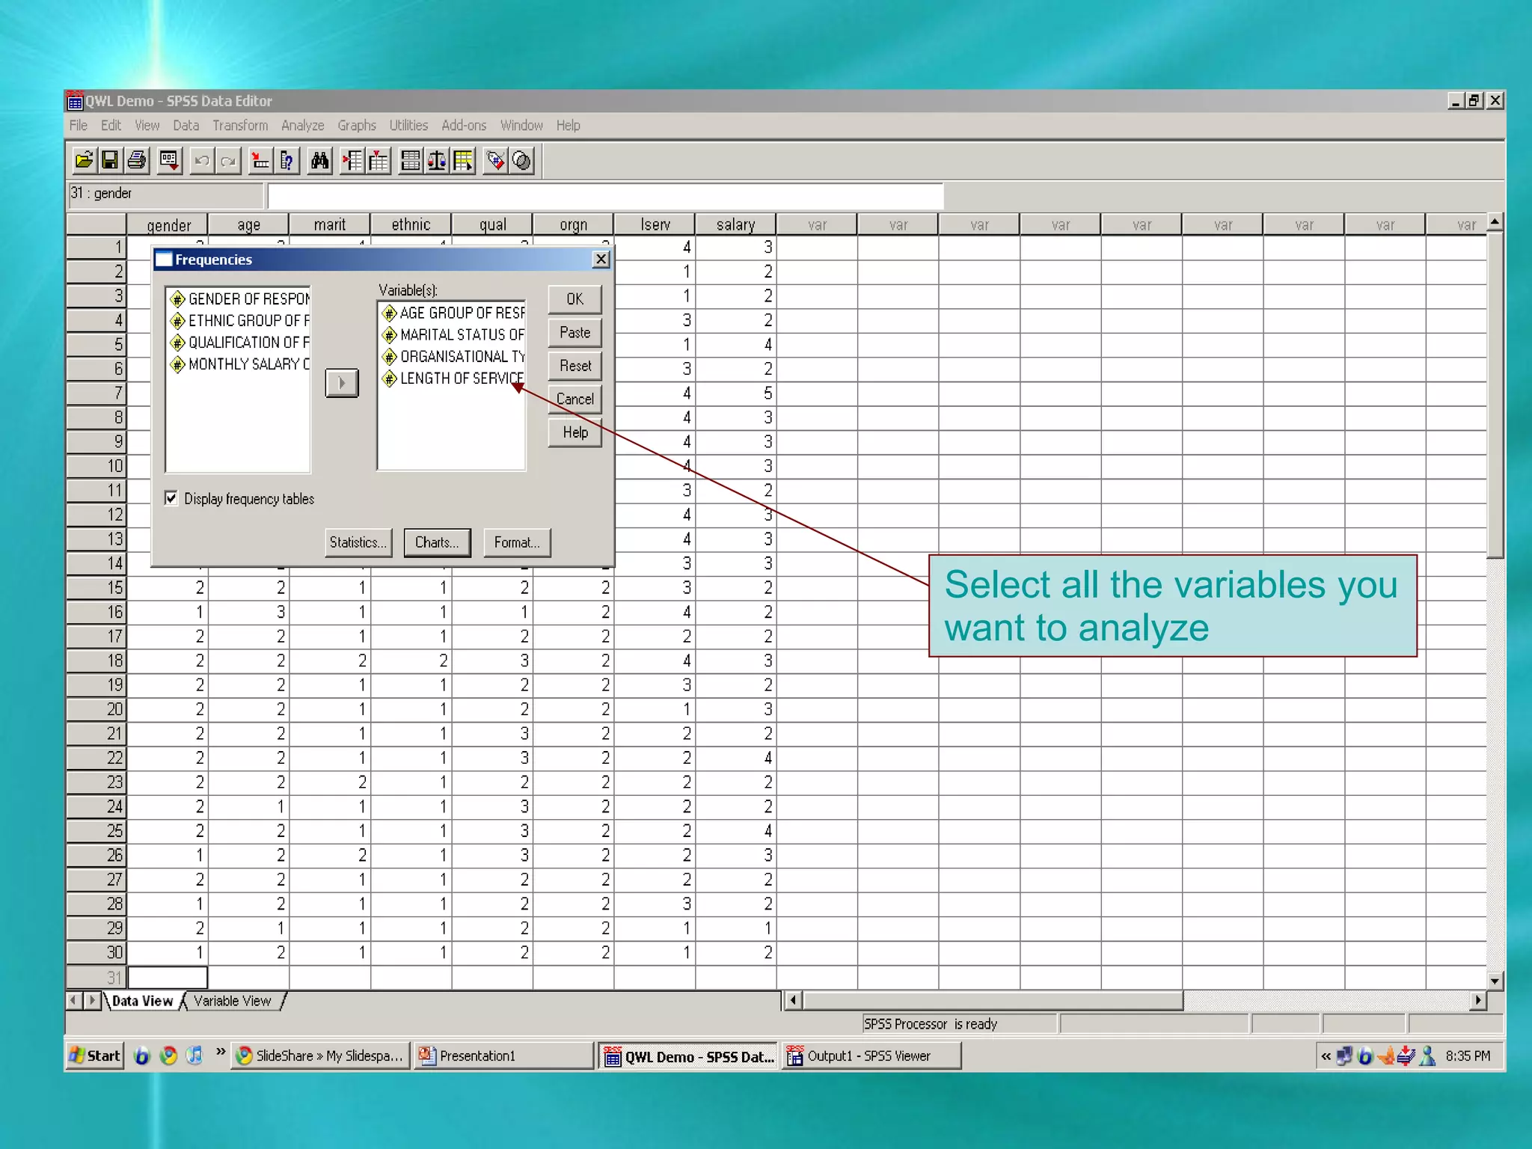Click the gender column header
Viewport: 1532px width, 1149px height.
coord(168,224)
